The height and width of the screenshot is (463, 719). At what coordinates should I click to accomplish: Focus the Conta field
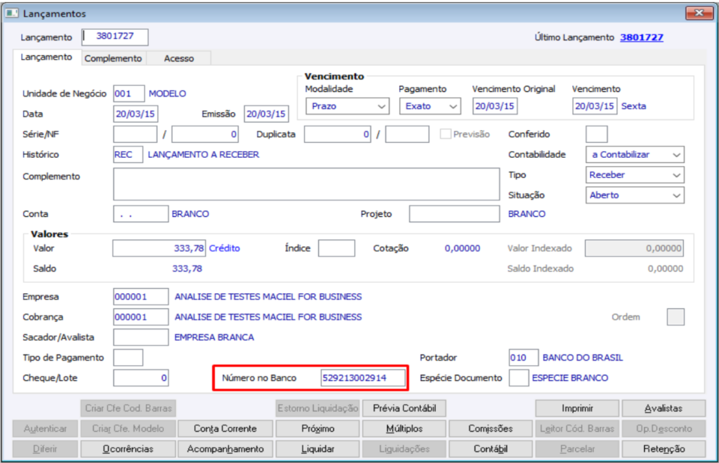point(141,214)
